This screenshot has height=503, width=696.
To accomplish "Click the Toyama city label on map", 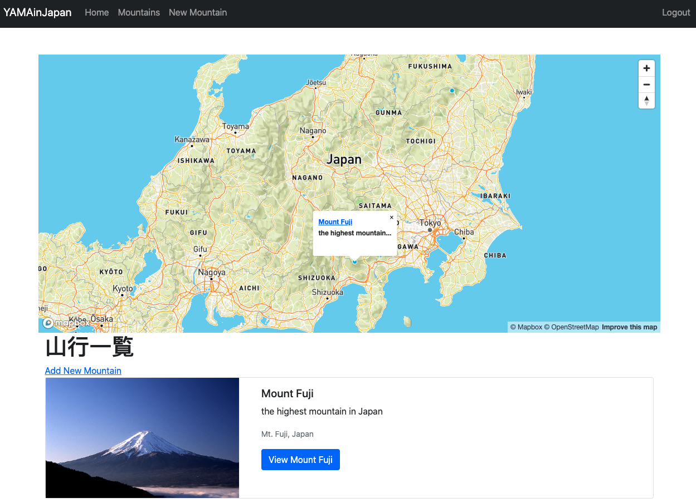I will pos(236,126).
